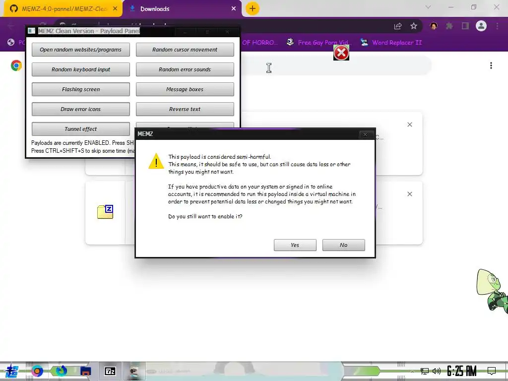Open the Chrome profile icon
Image resolution: width=508 pixels, height=381 pixels.
click(x=481, y=26)
